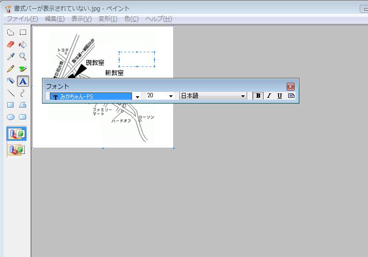Select the rectangular Select tool
The width and height of the screenshot is (368, 257).
tap(23, 32)
